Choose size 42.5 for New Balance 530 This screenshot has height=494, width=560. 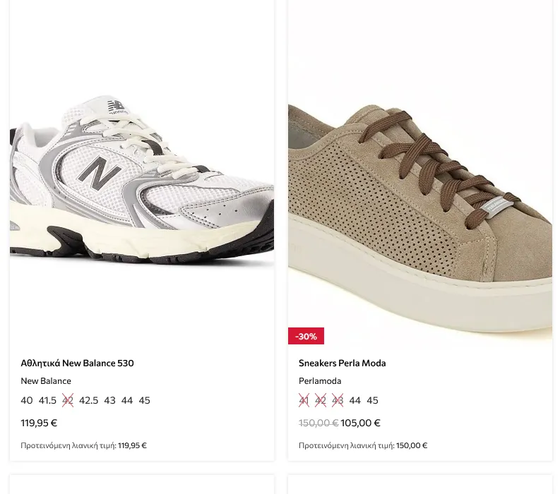(x=88, y=400)
